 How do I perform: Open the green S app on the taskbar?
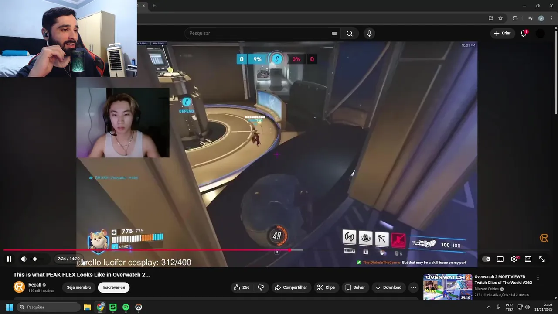[x=113, y=307]
